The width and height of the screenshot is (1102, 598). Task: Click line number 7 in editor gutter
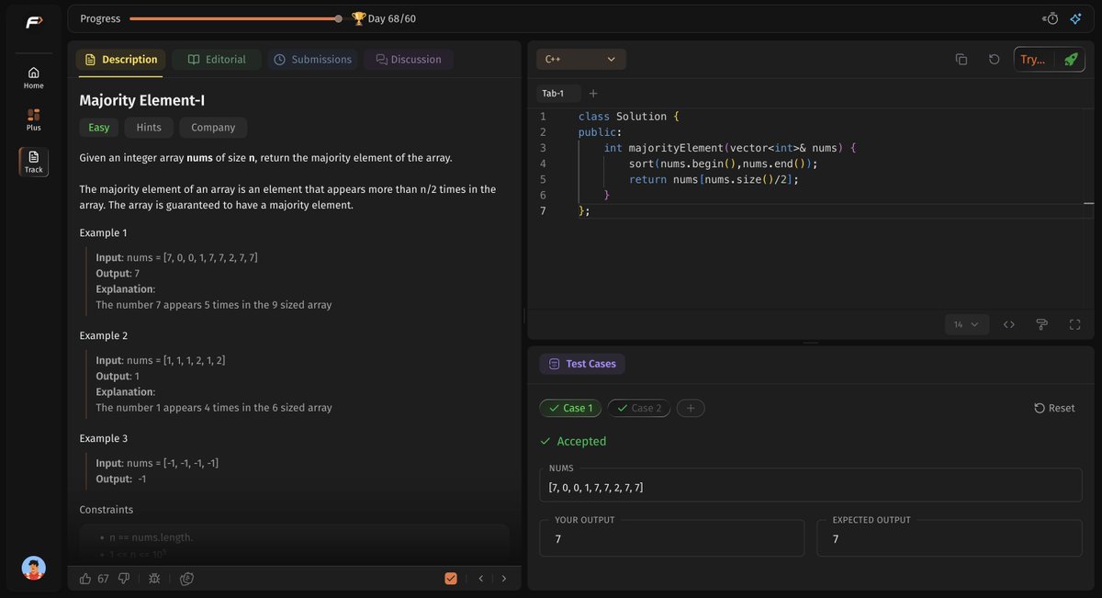pos(543,210)
